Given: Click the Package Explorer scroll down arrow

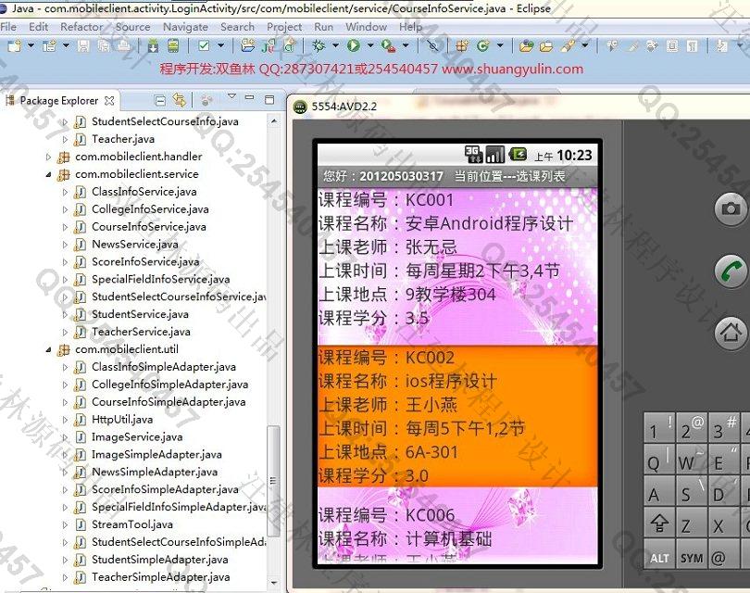Looking at the screenshot, I should 273,583.
